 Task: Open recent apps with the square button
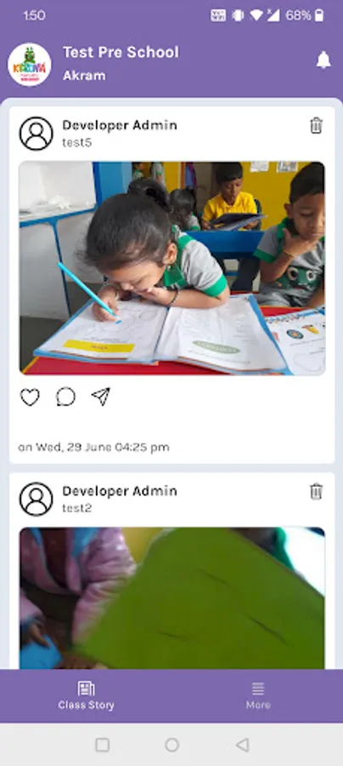coord(103,745)
